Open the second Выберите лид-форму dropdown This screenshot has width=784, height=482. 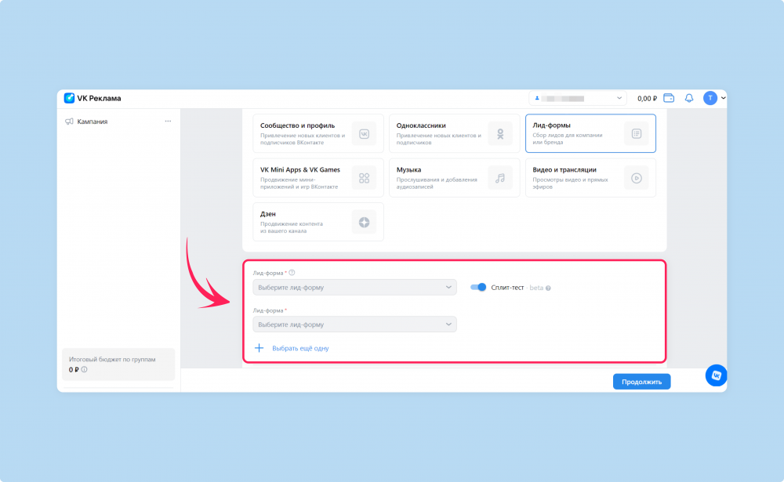354,324
